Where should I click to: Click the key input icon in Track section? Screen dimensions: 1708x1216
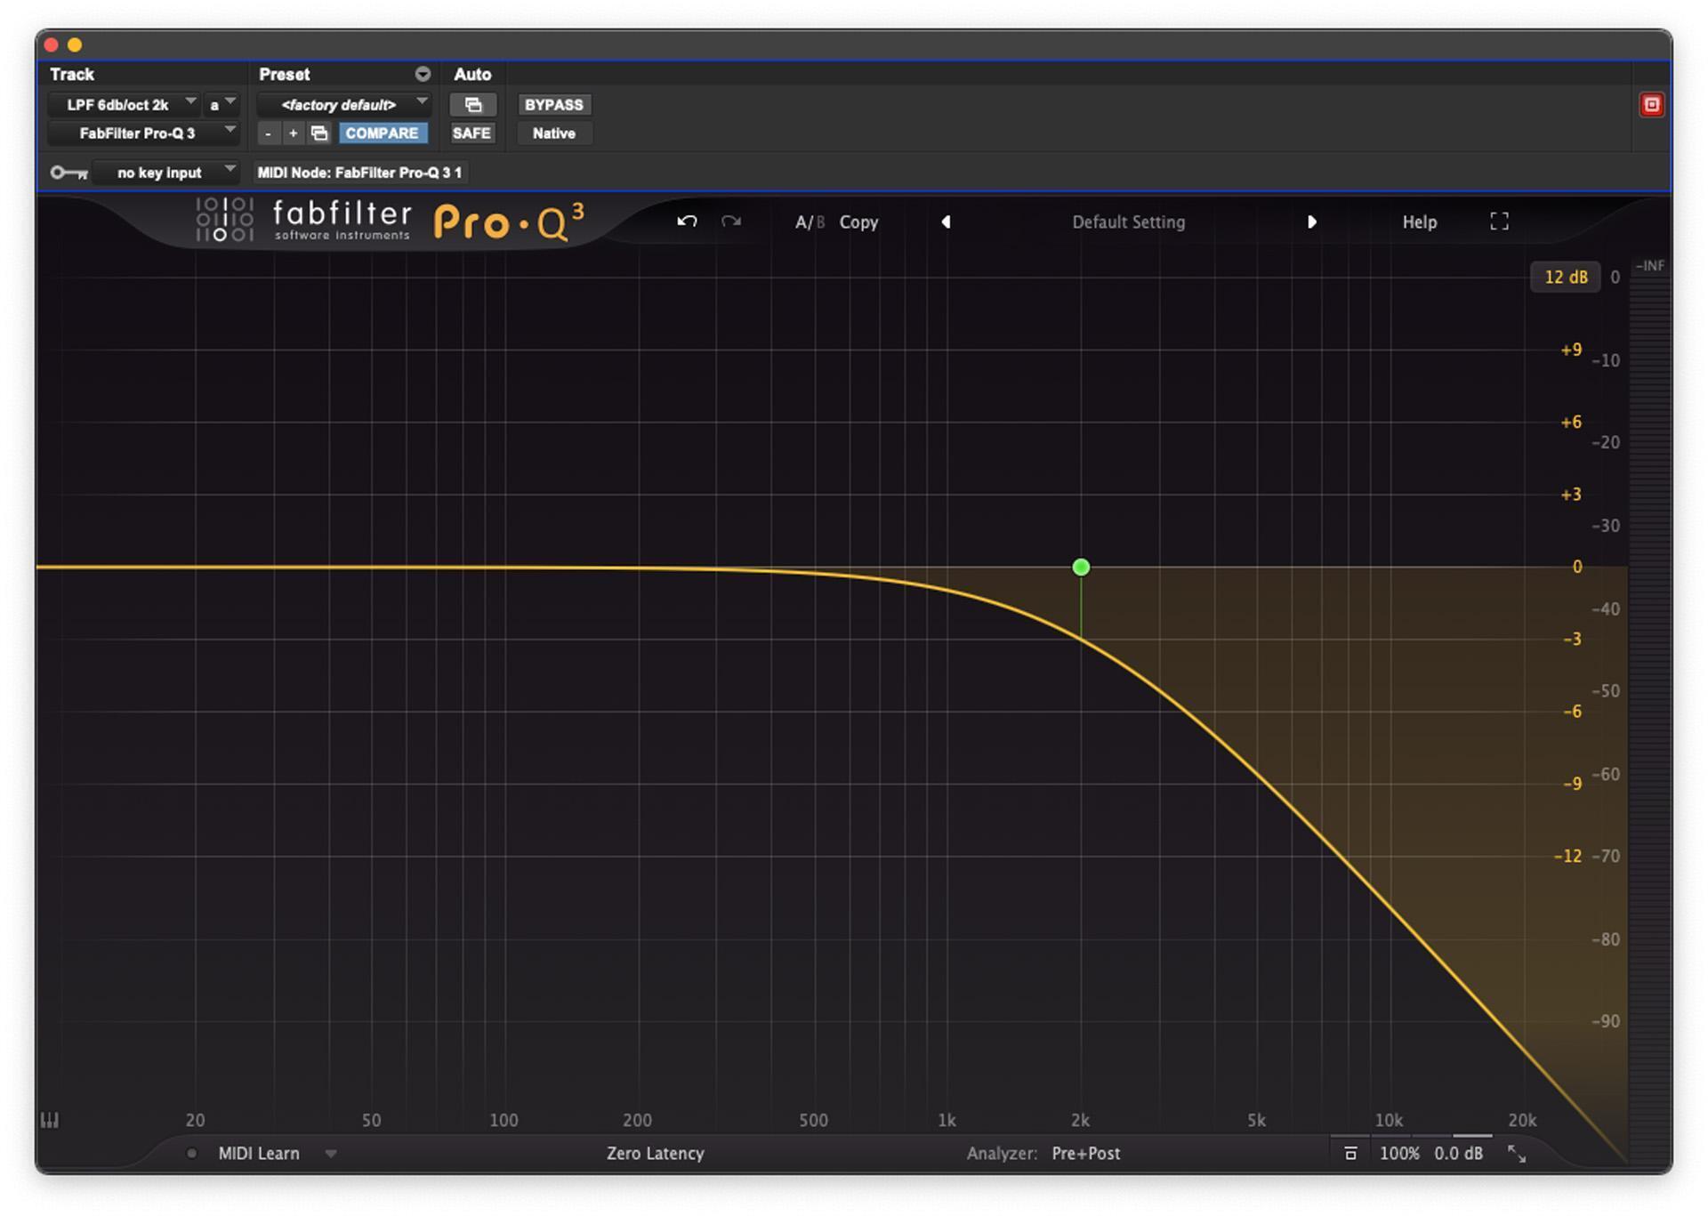[x=70, y=172]
